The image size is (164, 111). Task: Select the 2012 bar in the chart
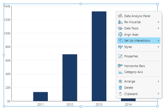(70, 78)
